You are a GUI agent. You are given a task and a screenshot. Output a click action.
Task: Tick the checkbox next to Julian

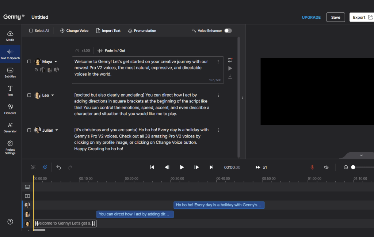[x=29, y=130]
